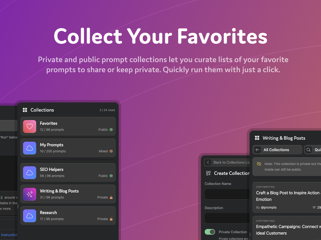The height and width of the screenshot is (240, 321).
Task: Toggle the Private Collection switch
Action: click(210, 232)
